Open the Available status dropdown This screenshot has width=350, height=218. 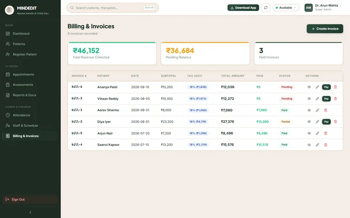286,7
